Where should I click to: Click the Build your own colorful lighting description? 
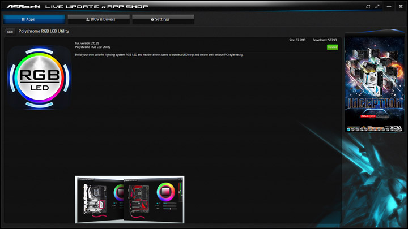pos(159,55)
